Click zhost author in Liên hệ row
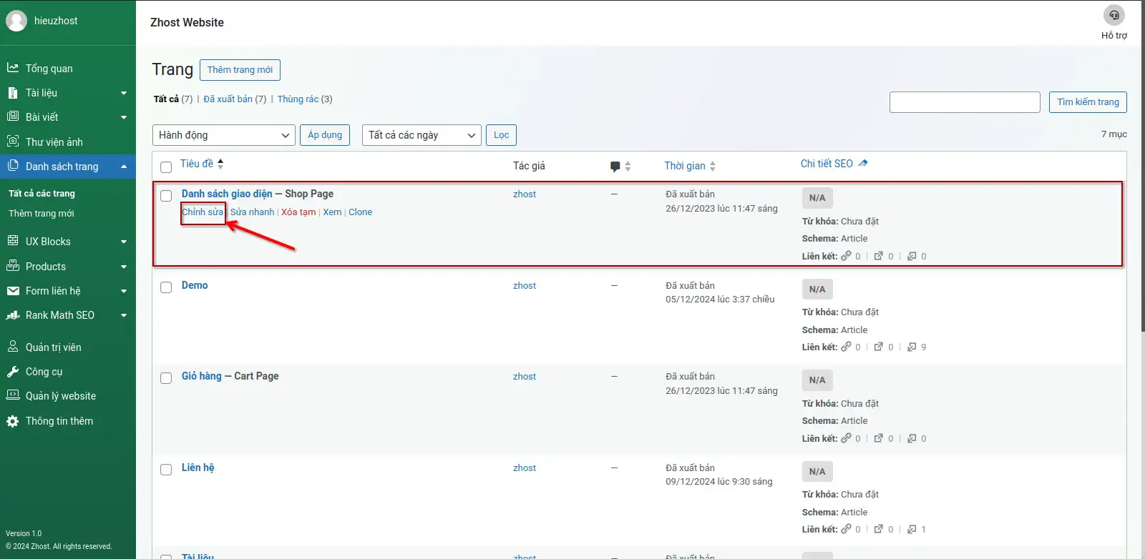 click(525, 468)
